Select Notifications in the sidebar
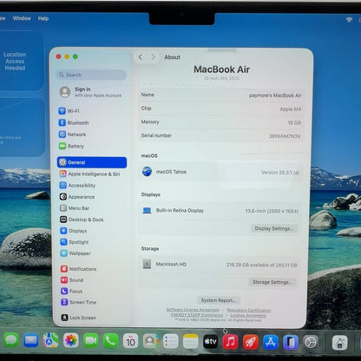Screen dimensions: 361x361 79,269
